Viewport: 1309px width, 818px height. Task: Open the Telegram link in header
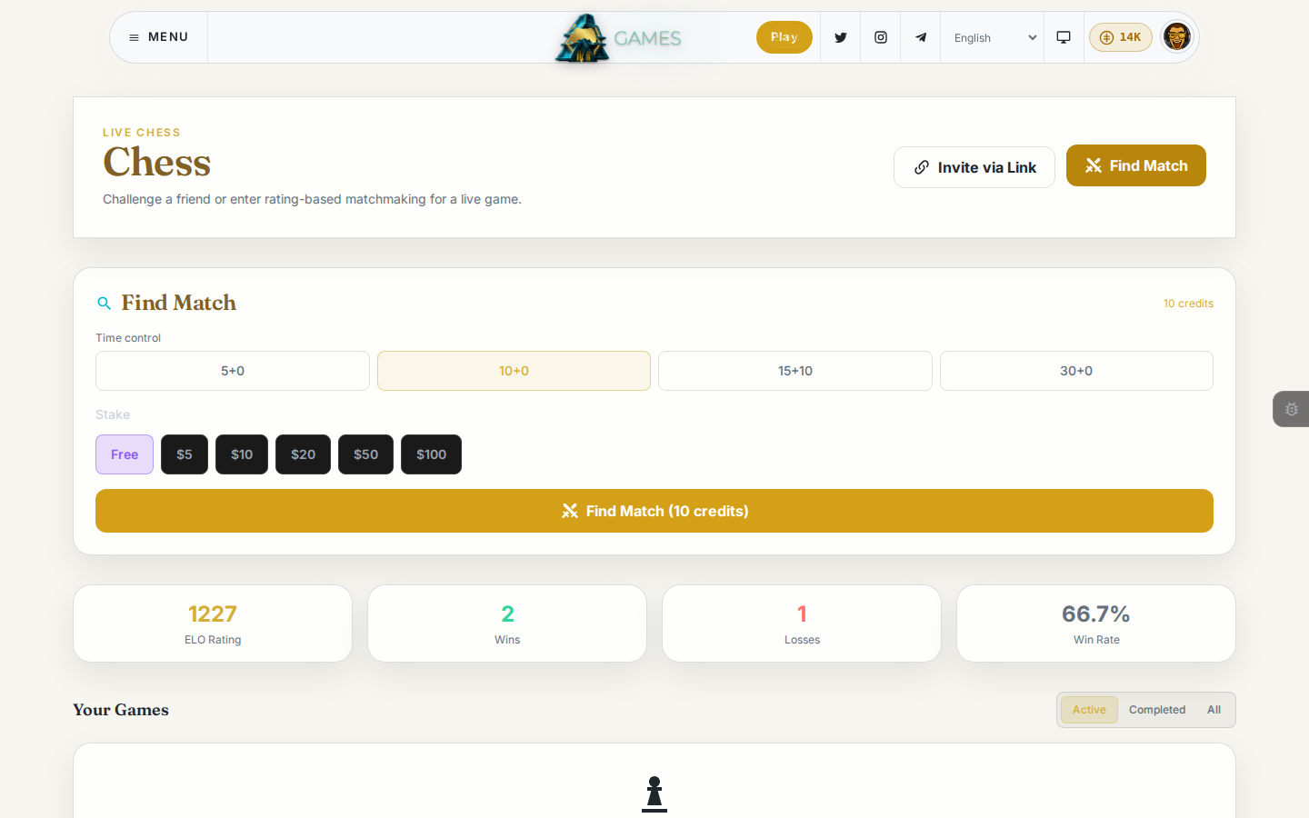(x=921, y=37)
